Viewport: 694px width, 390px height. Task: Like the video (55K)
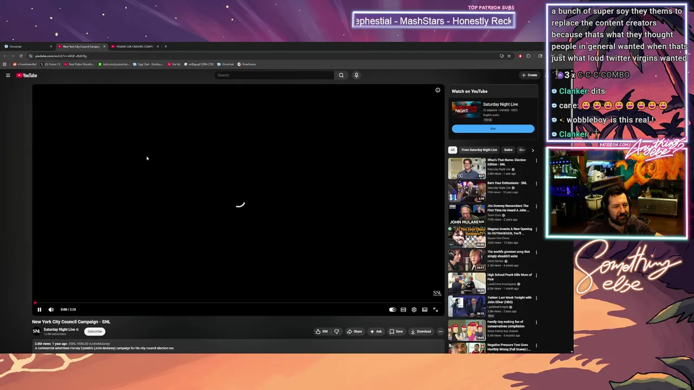click(322, 331)
